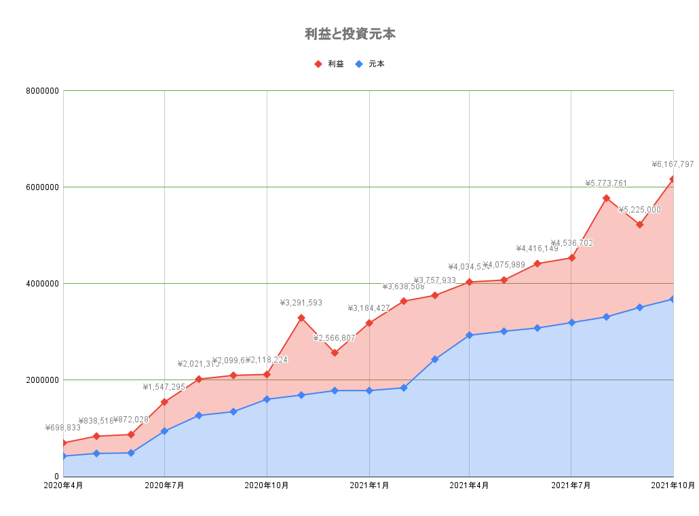Select blue 元本 point at 2021年7月
699x516 pixels.
click(572, 322)
